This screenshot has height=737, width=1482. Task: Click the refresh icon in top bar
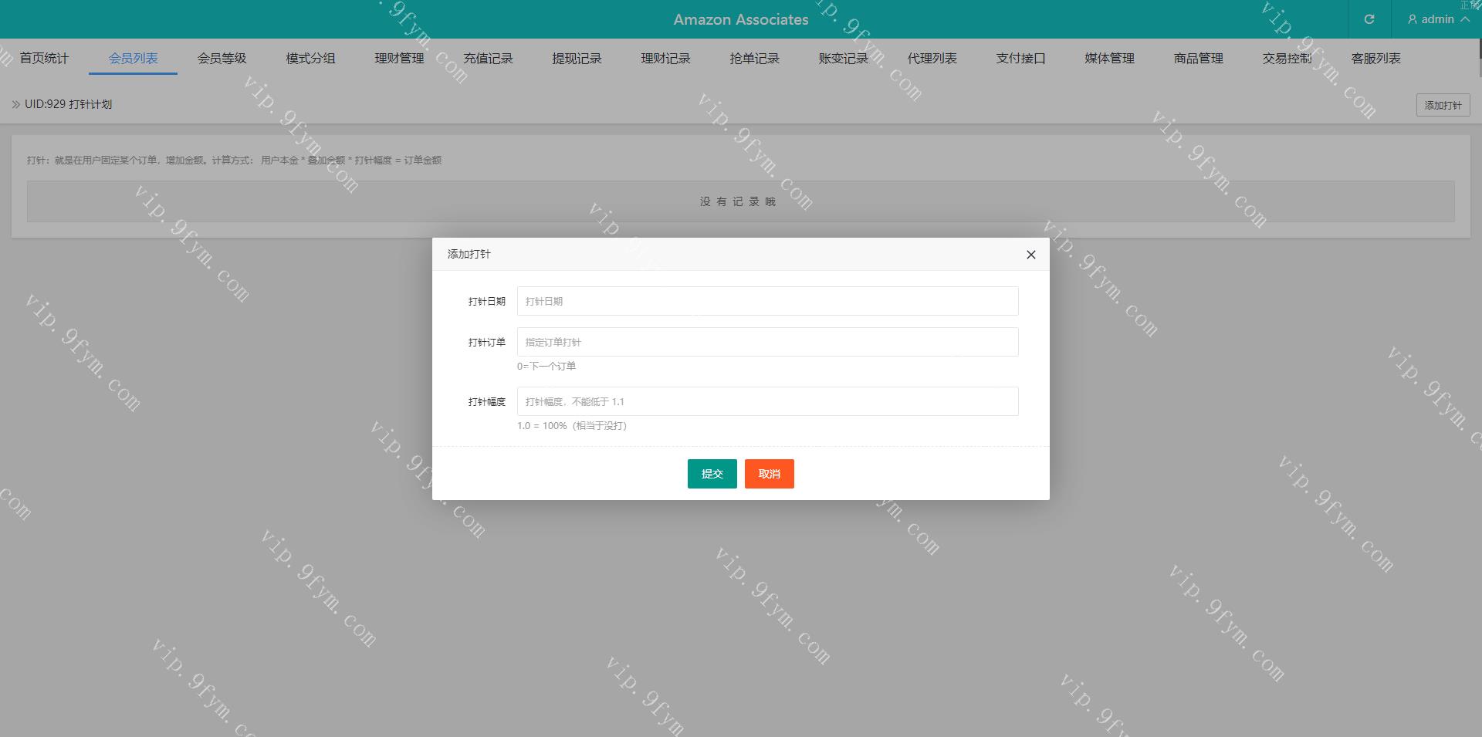click(x=1369, y=19)
